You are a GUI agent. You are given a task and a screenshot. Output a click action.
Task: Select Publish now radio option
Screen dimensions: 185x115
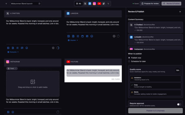tap(129, 58)
